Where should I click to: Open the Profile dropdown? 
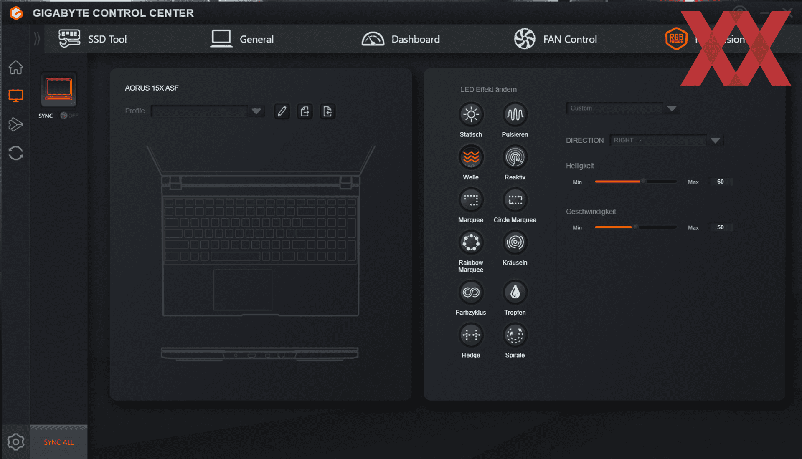(208, 111)
